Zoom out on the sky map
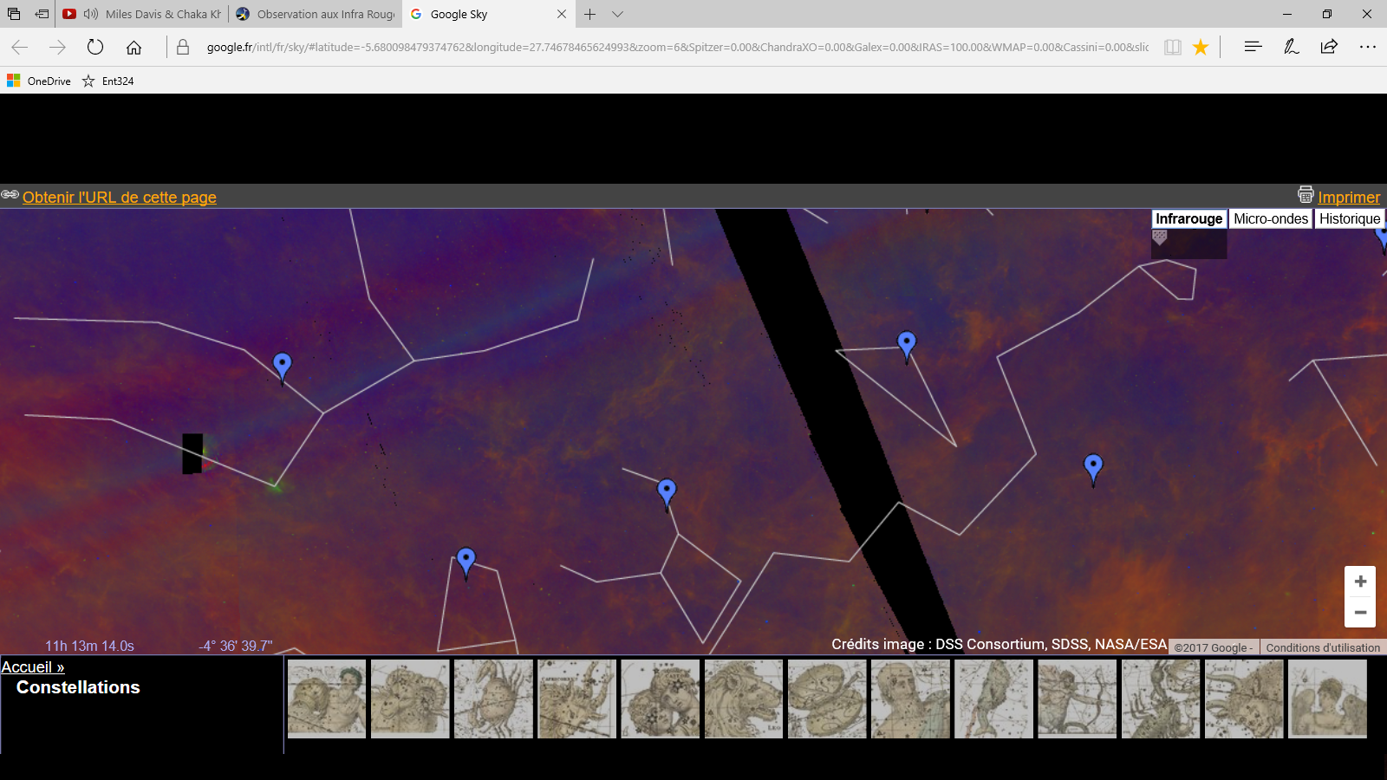Screen dimensions: 1387x780 [1360, 612]
